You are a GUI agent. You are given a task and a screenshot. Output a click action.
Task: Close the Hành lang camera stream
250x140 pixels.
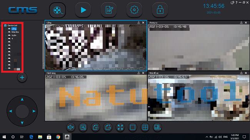click(x=143, y=73)
